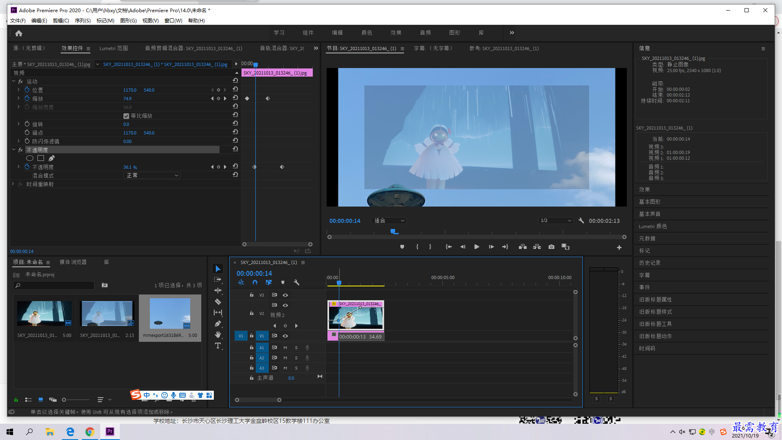The width and height of the screenshot is (782, 440).
Task: Toggle animation stopwatch for Position (位置)
Action: [27, 90]
